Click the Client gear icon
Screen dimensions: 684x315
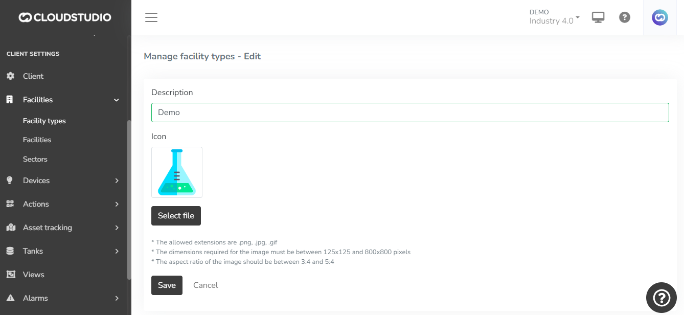[10, 76]
